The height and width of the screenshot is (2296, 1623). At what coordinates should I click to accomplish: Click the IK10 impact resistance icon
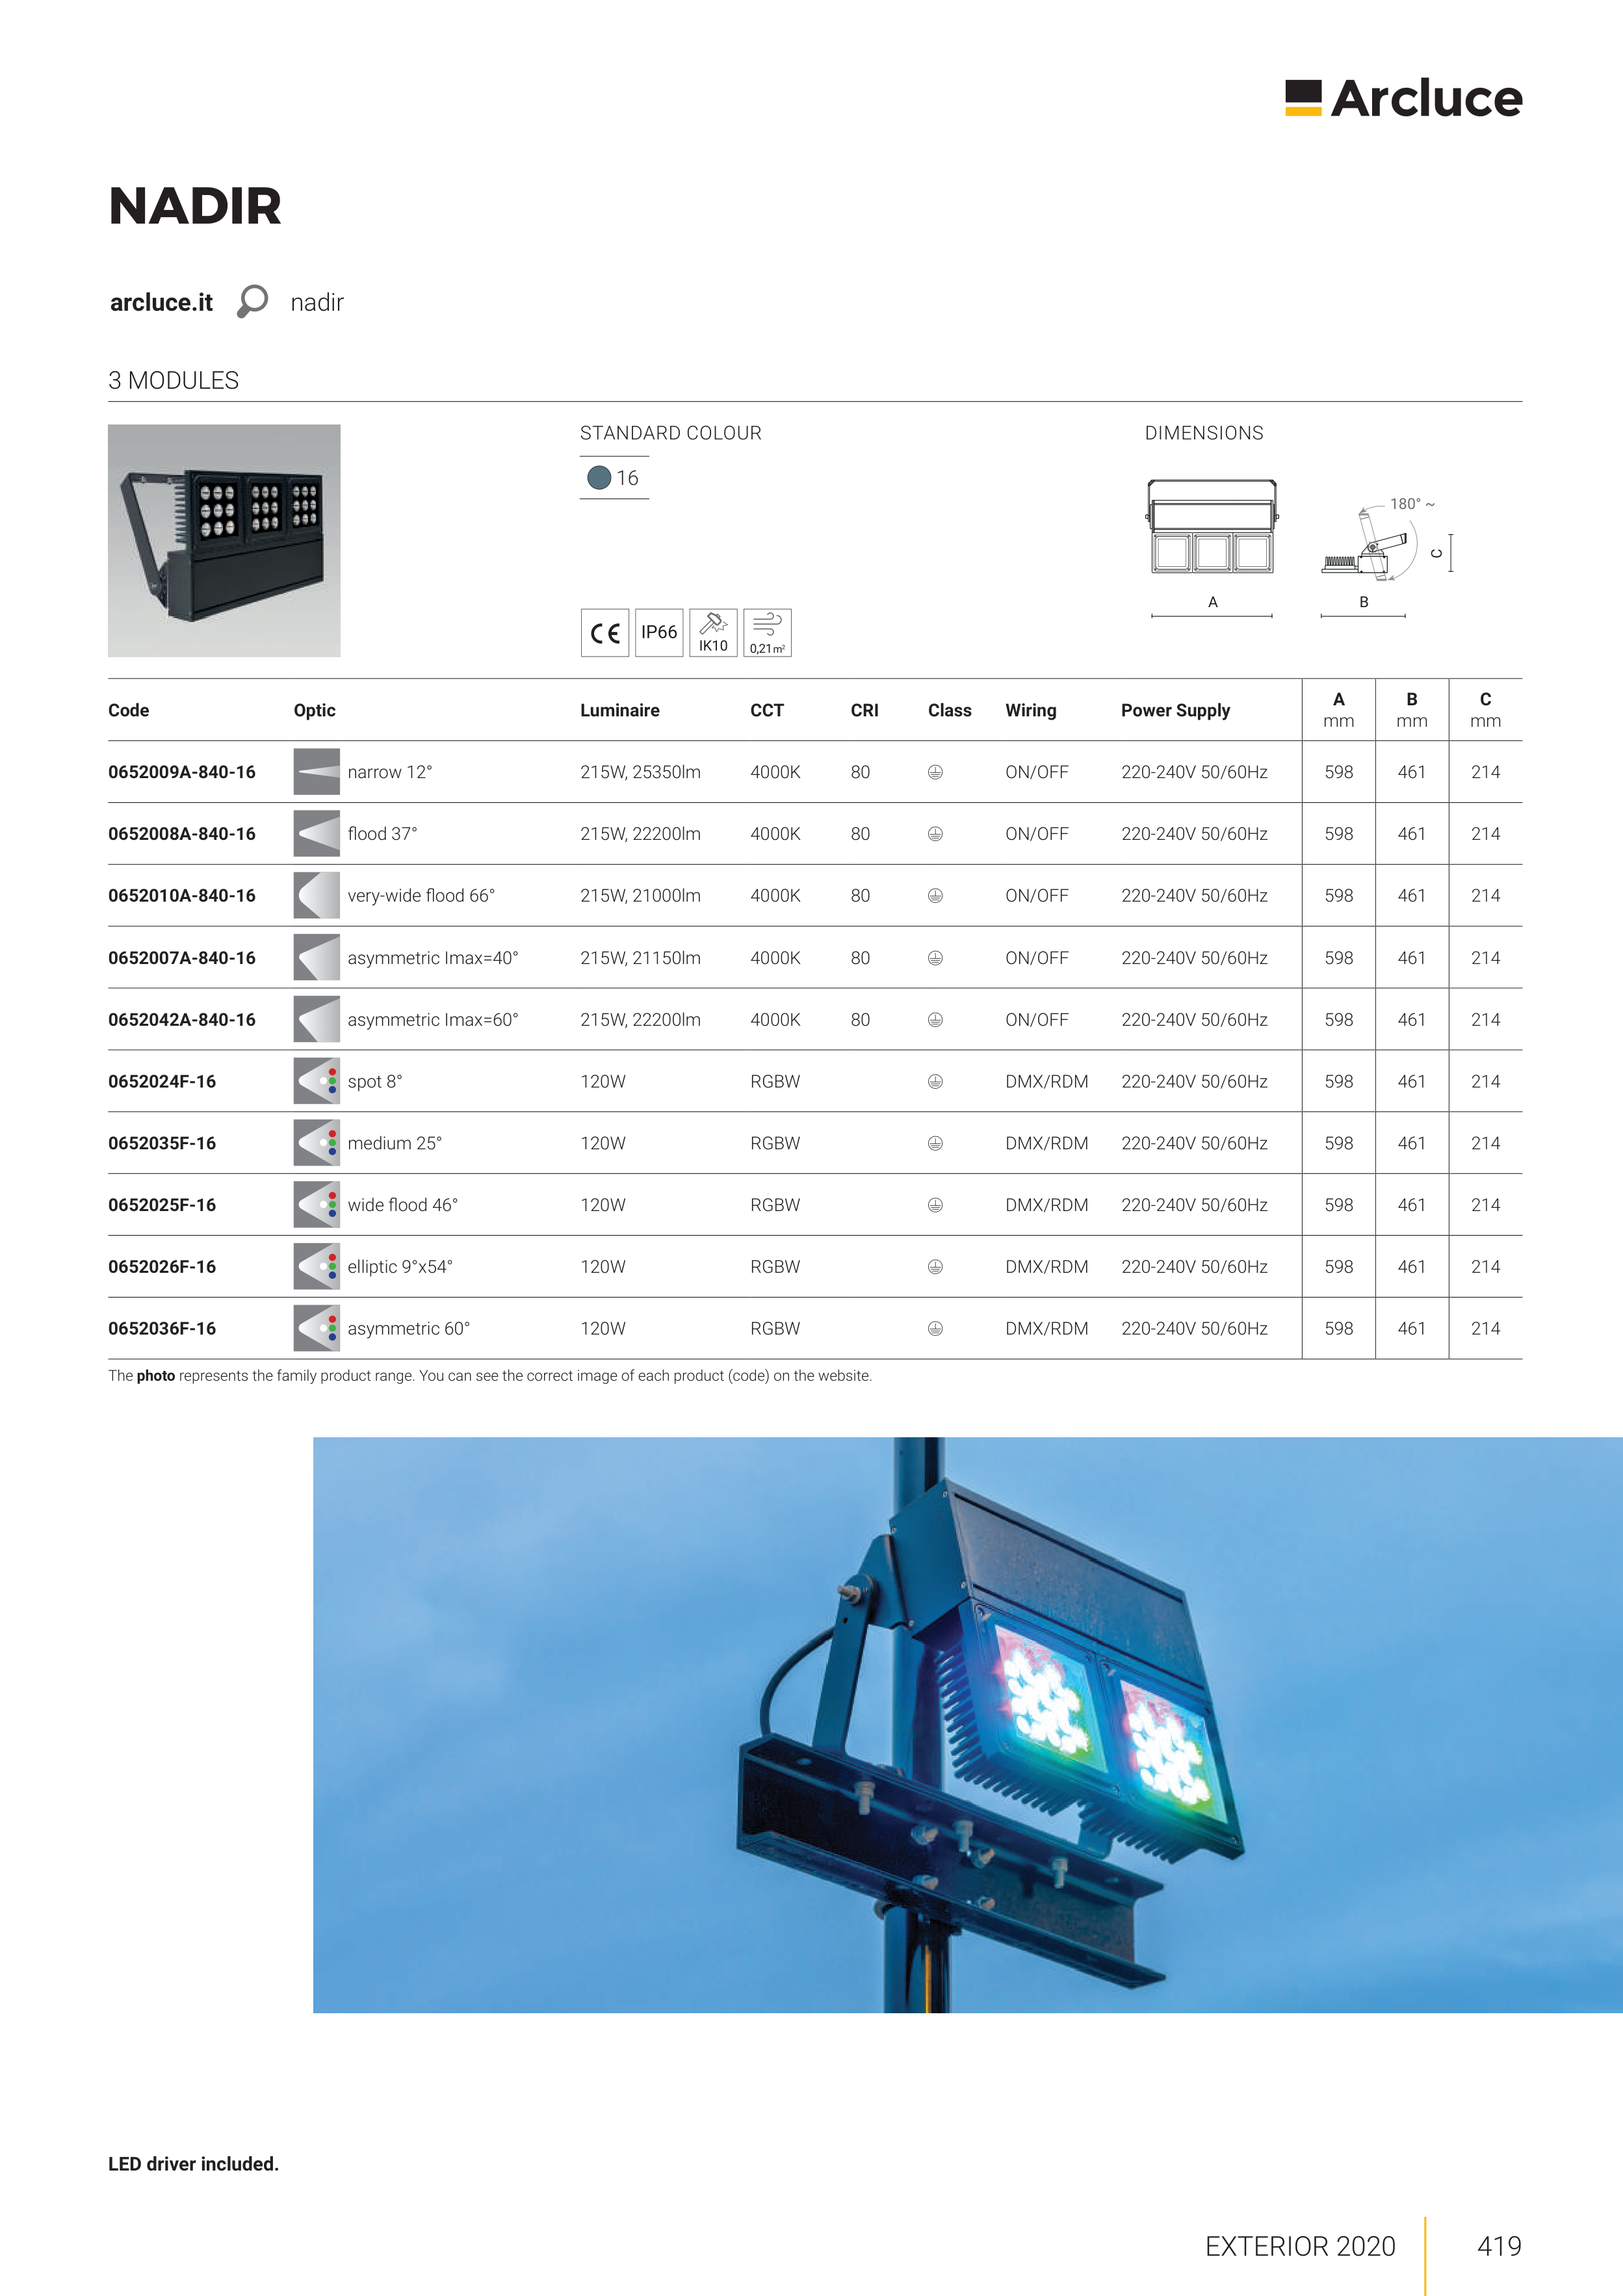coord(713,633)
